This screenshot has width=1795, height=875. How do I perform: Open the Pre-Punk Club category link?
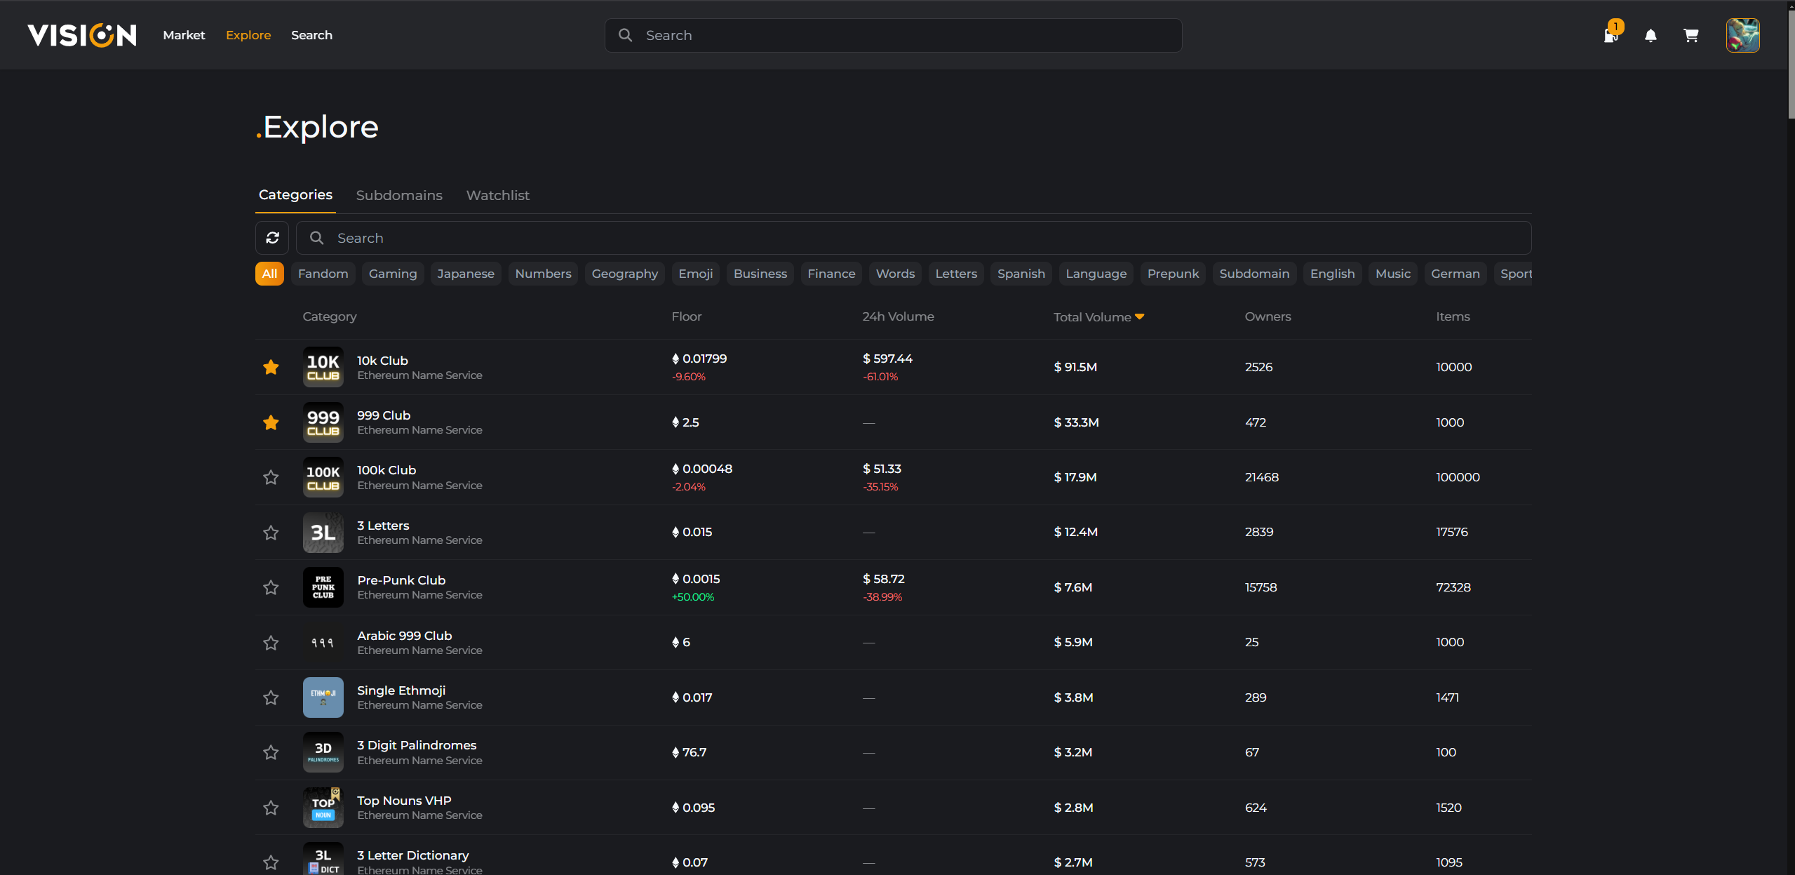pos(401,580)
